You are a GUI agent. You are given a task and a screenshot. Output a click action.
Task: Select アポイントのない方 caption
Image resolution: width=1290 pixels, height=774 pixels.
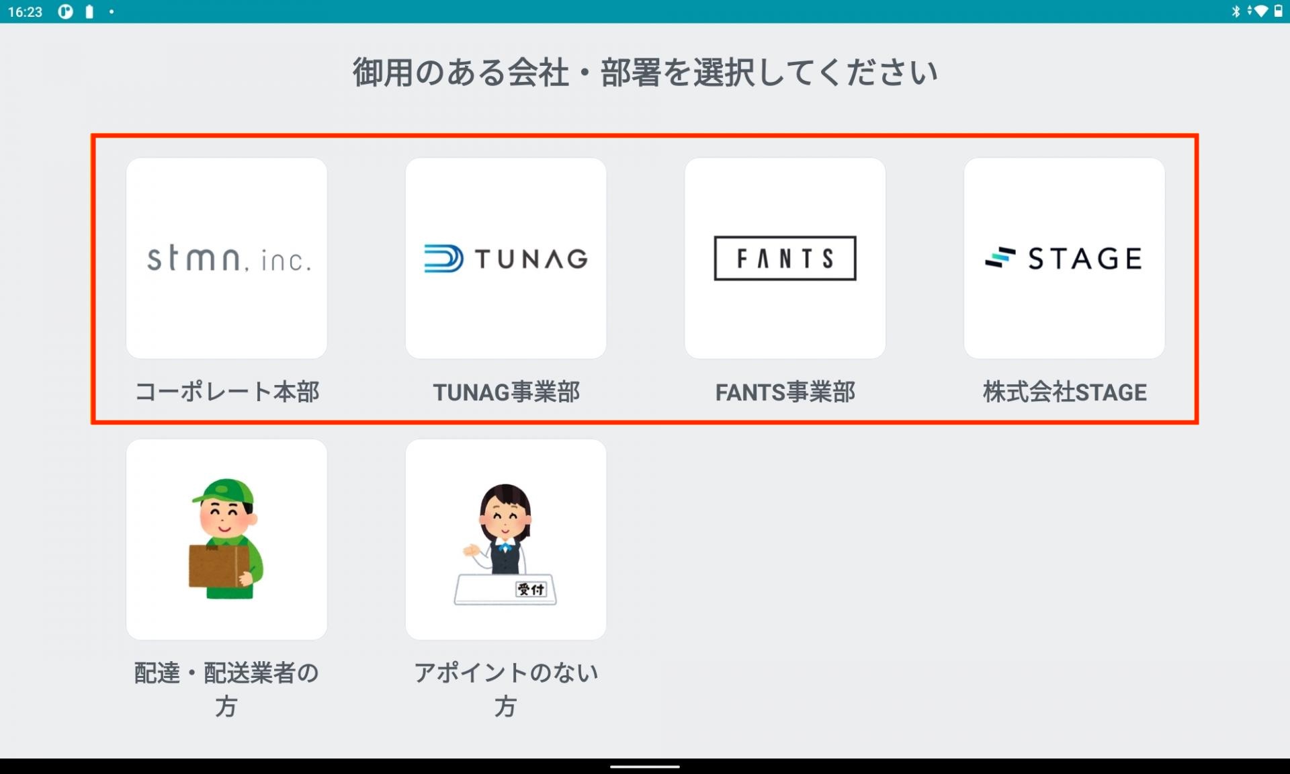[505, 689]
